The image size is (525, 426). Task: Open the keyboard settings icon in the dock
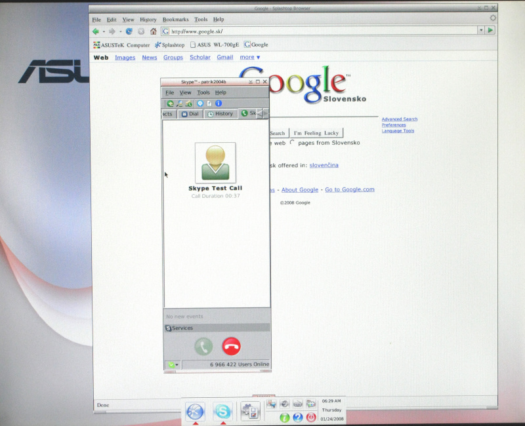coord(298,404)
